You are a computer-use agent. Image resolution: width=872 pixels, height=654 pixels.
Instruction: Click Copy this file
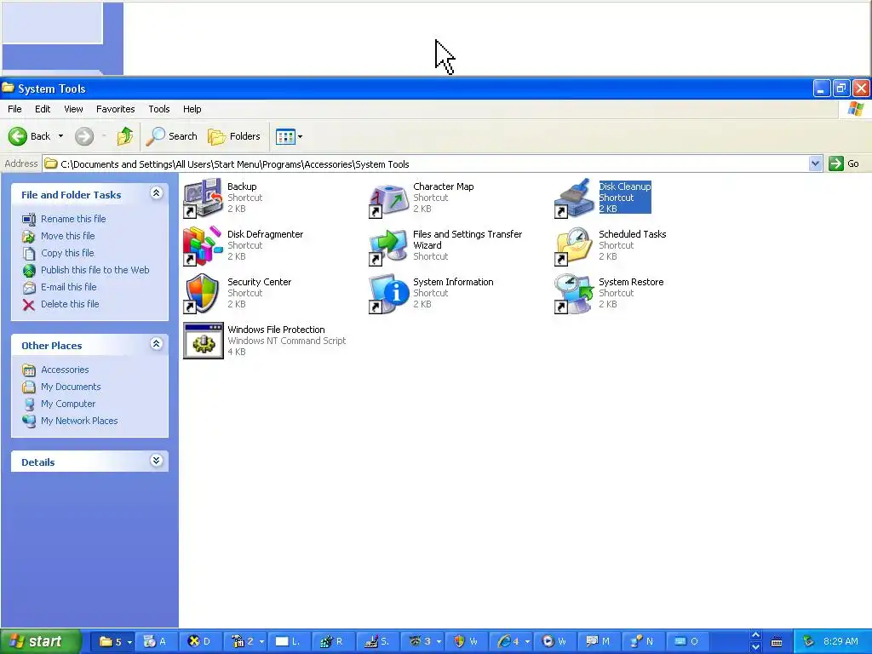tap(67, 253)
